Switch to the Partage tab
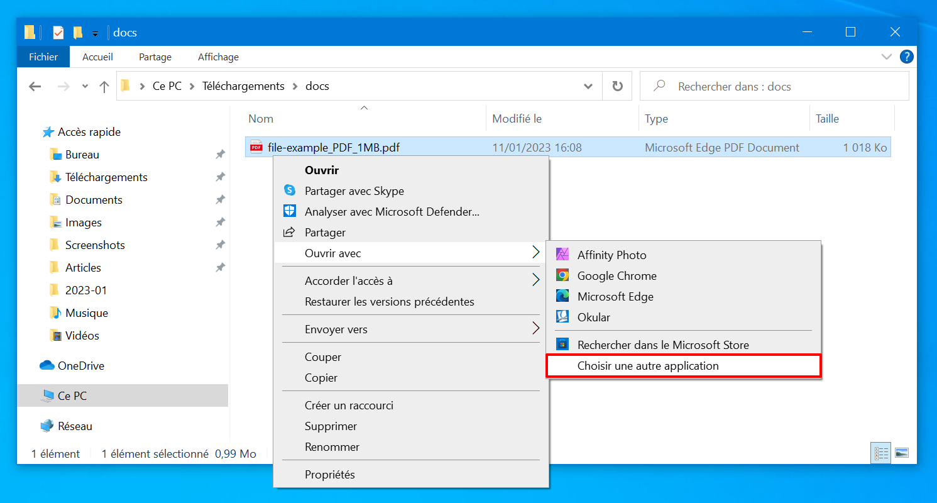Viewport: 937px width, 503px height. [x=155, y=57]
